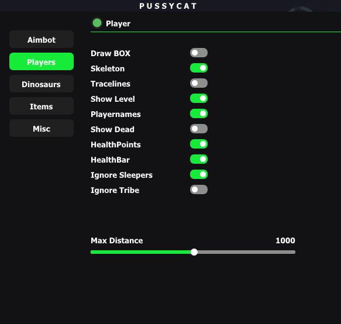341x324 pixels.
Task: Enable the Tracelines switch
Action: [x=199, y=83]
